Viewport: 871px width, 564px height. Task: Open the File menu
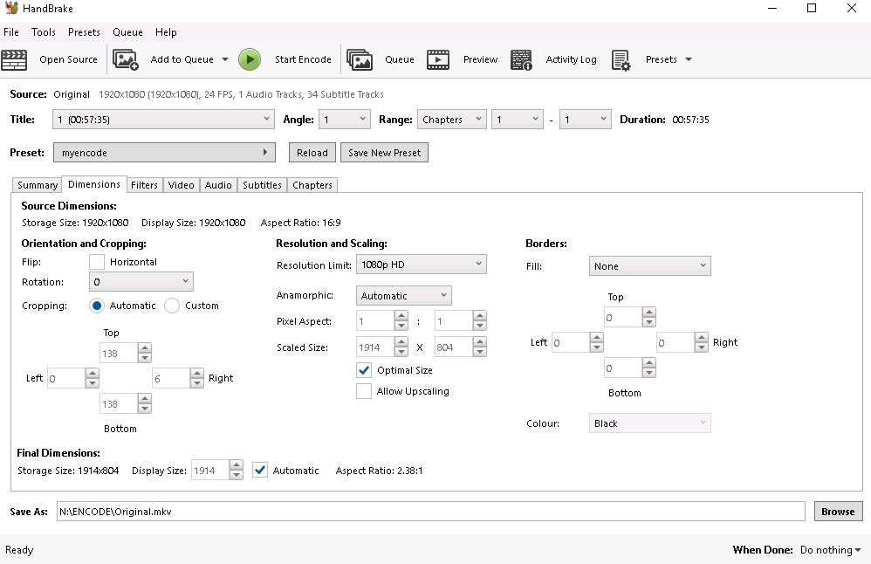pos(11,32)
